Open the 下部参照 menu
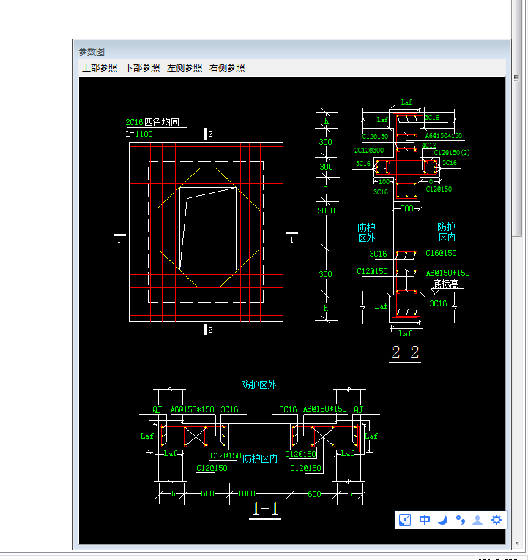Viewport: 528px width, 560px height. 142,67
